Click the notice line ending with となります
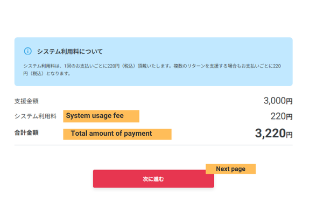This screenshot has height=223, width=323. click(47, 74)
